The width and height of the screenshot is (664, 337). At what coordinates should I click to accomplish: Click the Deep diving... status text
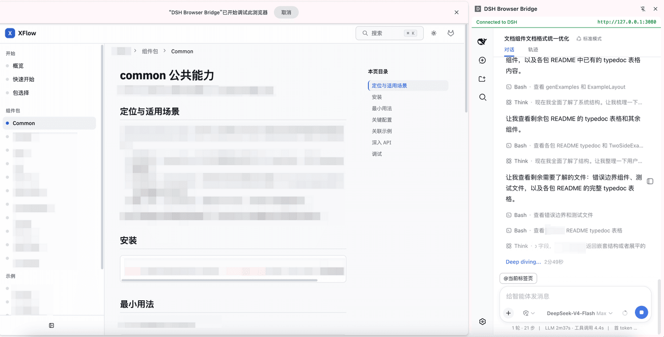[x=523, y=262]
